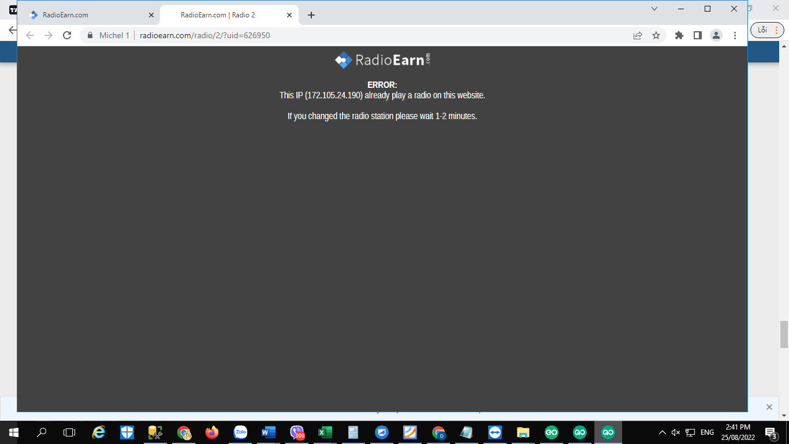This screenshot has height=444, width=789.
Task: Open Task View on the taskbar
Action: (x=69, y=432)
